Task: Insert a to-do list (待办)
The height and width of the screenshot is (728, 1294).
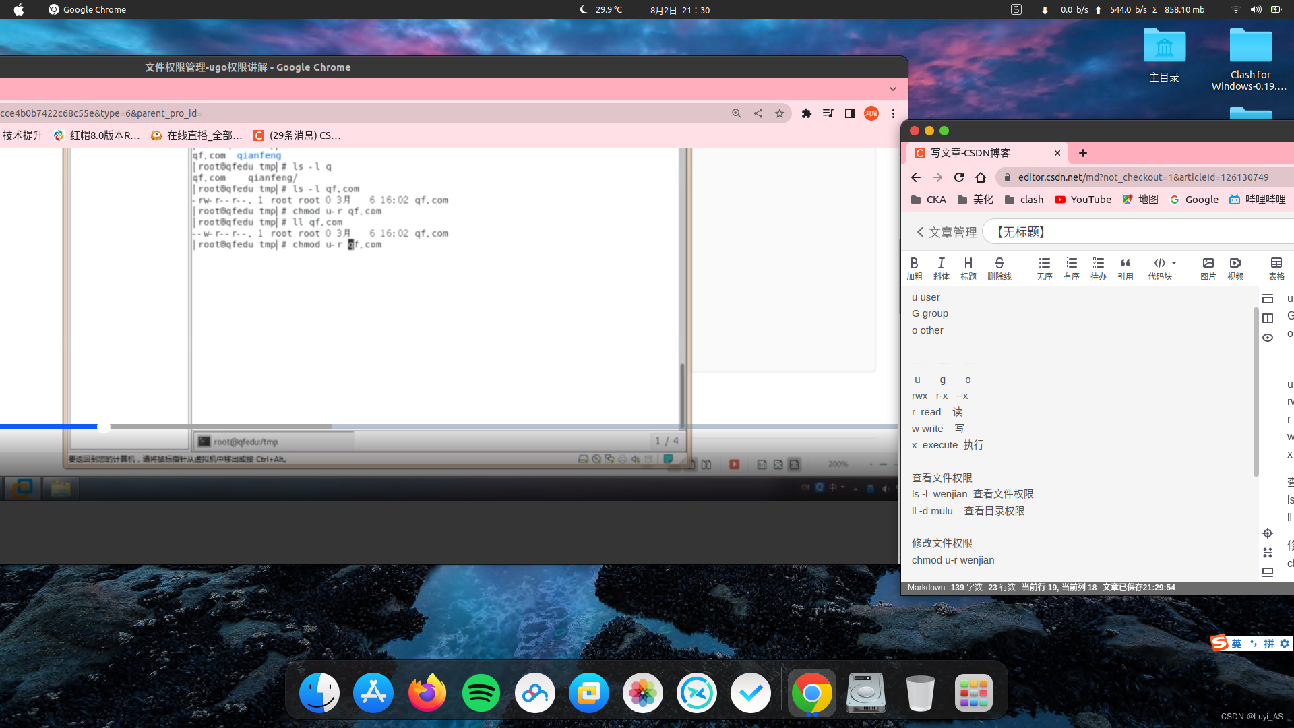Action: pyautogui.click(x=1098, y=268)
